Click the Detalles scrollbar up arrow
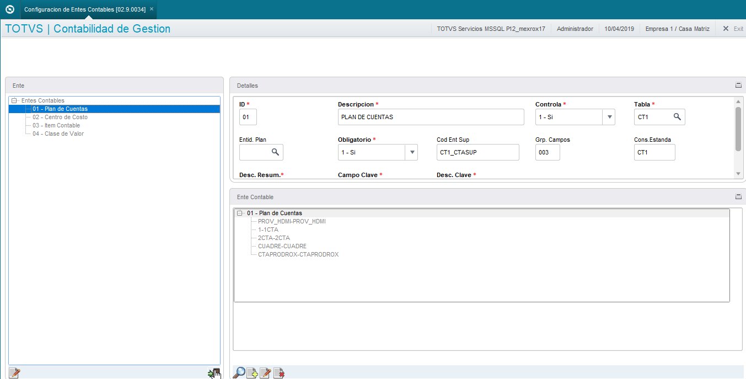 click(x=738, y=101)
